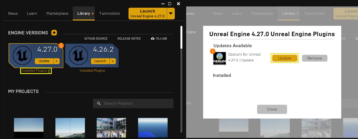
Task: Open the 4.26.2 Launch dropdown arrow
Action: [x=113, y=61]
